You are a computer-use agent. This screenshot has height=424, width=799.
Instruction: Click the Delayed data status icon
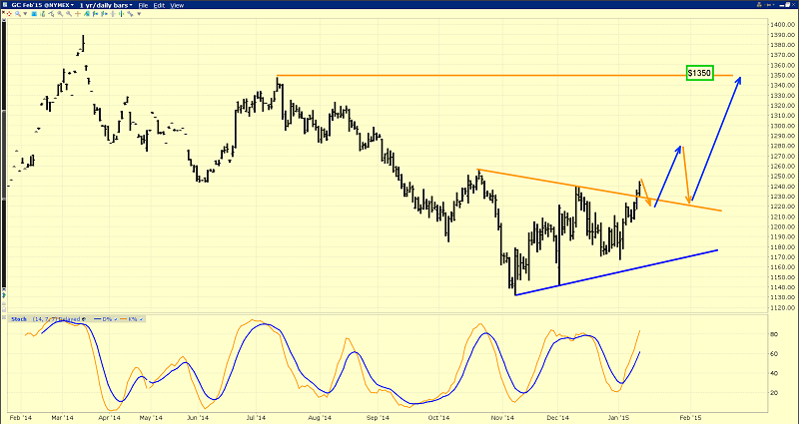point(84,319)
